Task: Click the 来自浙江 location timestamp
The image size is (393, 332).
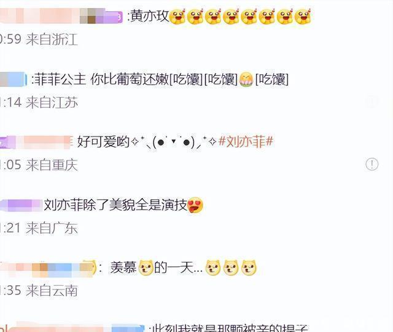Action: pos(39,39)
